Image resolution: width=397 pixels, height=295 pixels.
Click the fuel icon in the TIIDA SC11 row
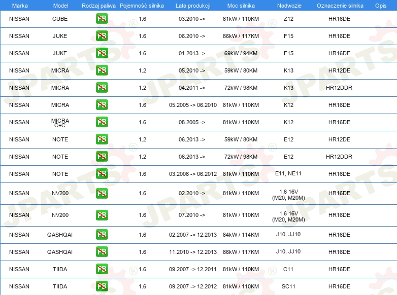click(102, 286)
